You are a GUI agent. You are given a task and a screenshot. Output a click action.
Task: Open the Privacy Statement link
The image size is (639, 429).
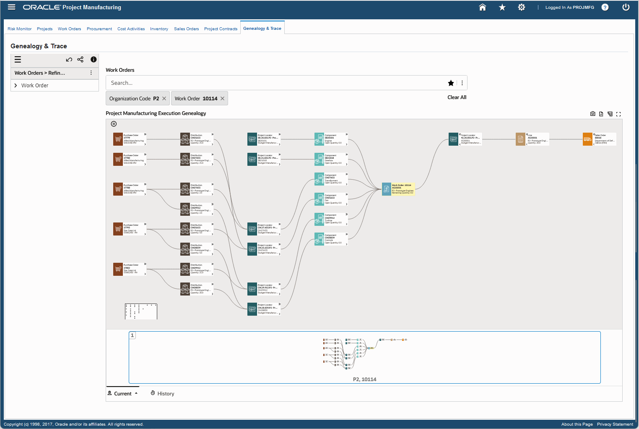coord(615,424)
